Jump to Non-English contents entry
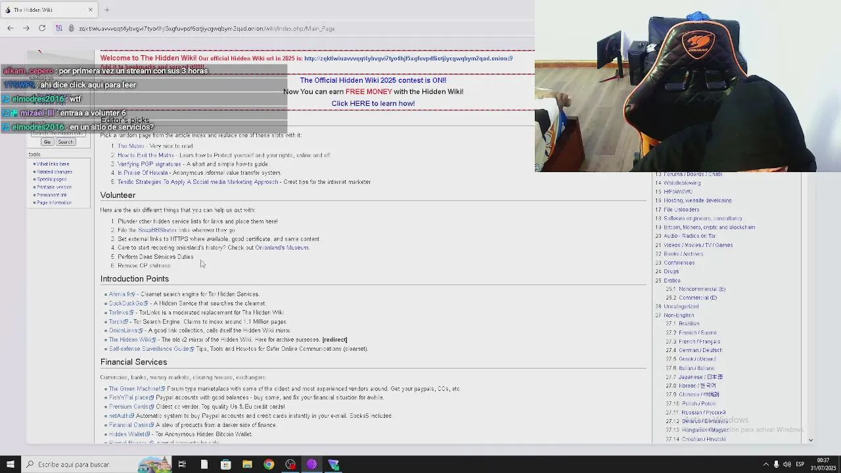 (x=679, y=315)
